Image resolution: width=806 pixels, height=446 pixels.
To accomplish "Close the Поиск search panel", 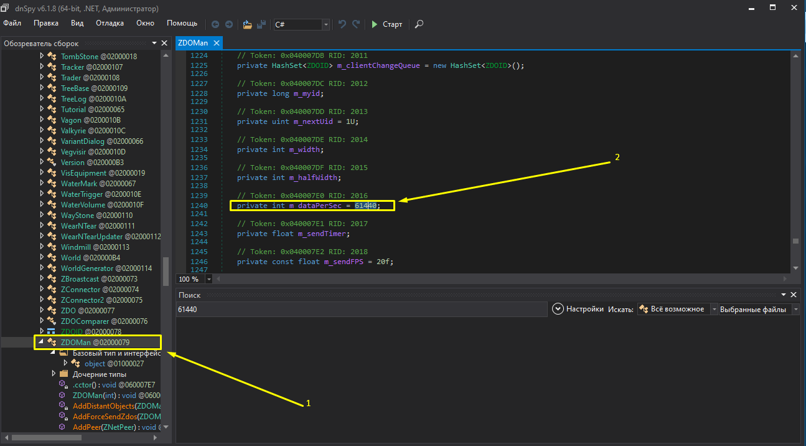I will [x=793, y=295].
